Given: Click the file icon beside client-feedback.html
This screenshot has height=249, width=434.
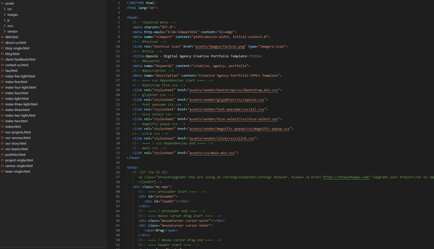Looking at the screenshot, I should [3, 59].
